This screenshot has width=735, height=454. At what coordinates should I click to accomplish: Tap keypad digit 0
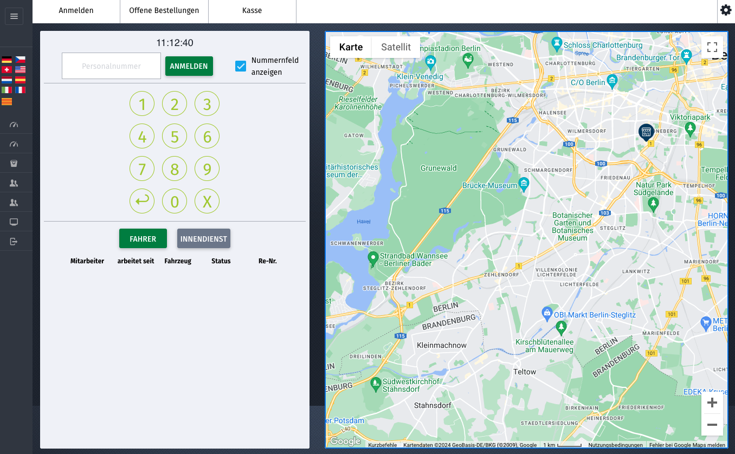175,201
